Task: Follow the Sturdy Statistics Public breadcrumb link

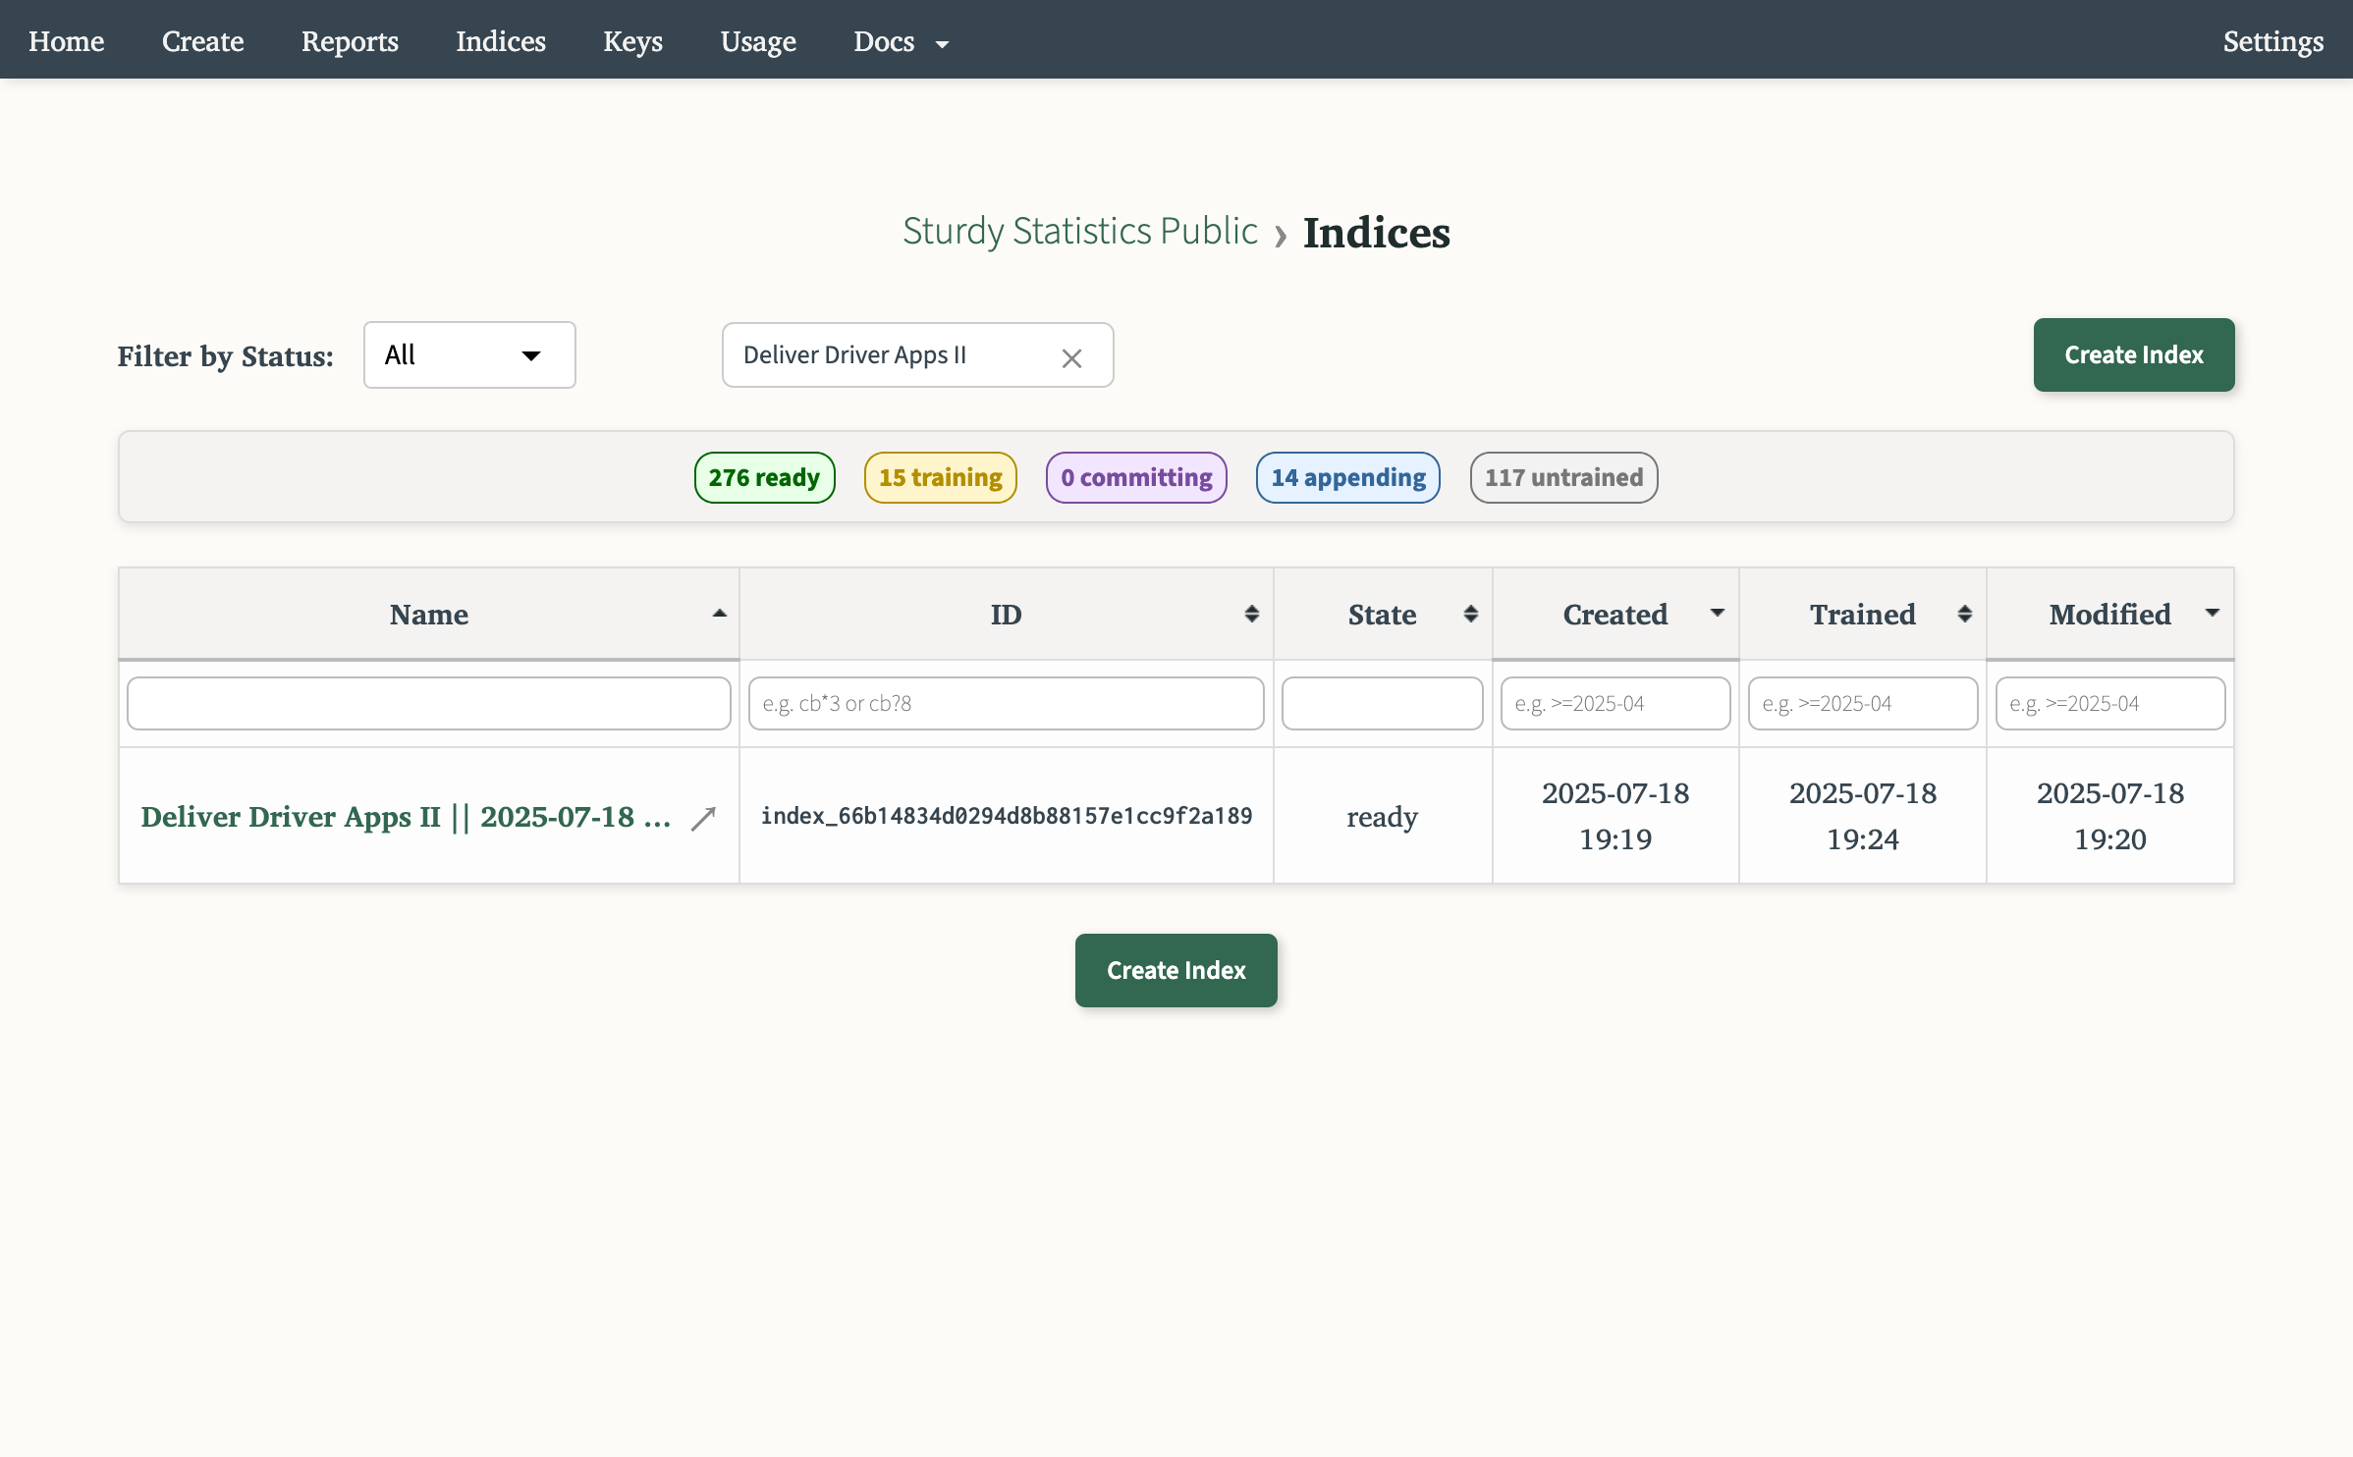Action: [x=1079, y=232]
